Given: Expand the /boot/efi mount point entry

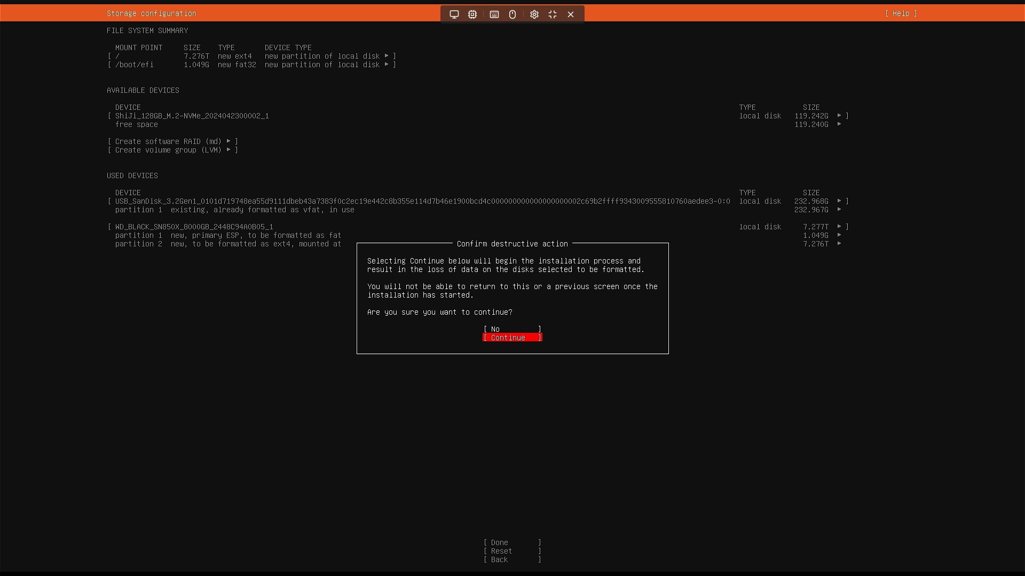Looking at the screenshot, I should (x=387, y=65).
